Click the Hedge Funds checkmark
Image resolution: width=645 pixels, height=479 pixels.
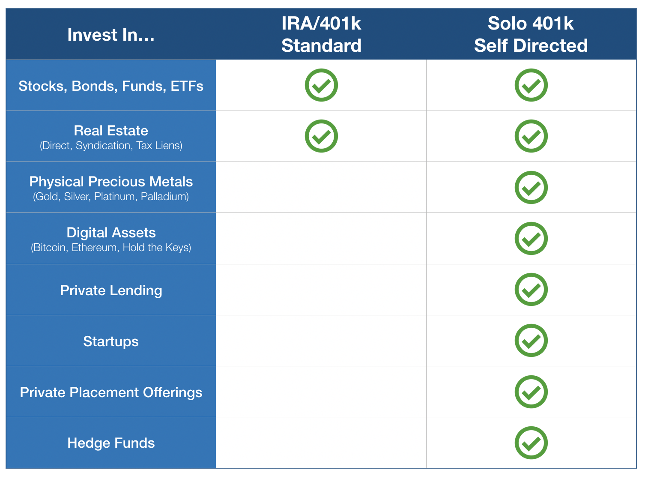[531, 443]
